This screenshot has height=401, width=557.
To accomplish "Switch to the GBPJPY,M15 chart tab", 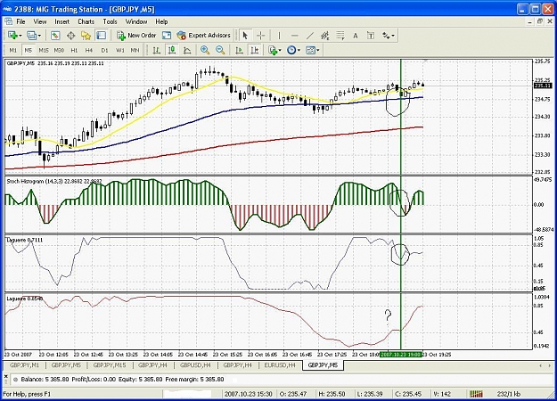I will (110, 365).
